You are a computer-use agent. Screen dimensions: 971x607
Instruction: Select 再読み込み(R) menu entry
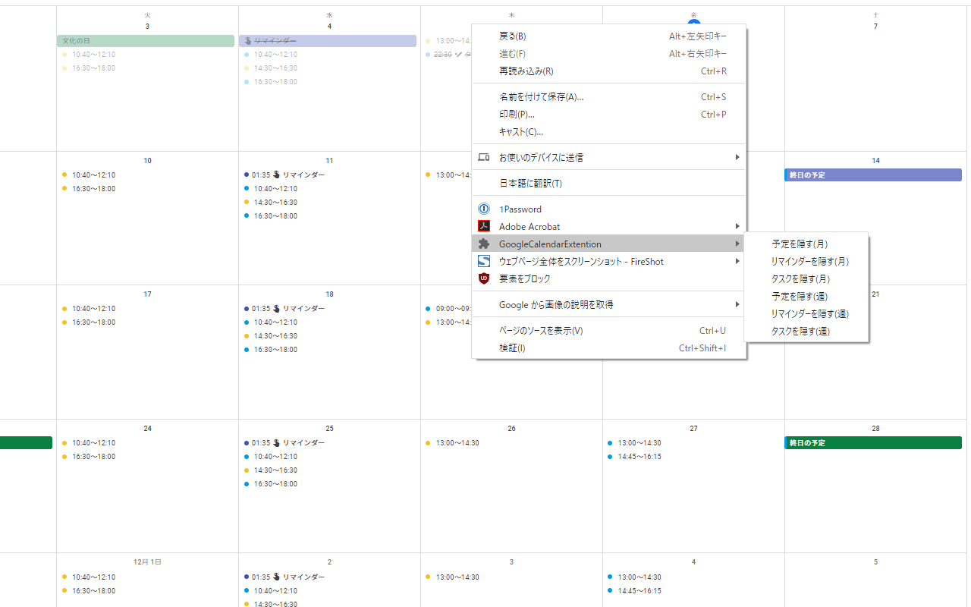tap(609, 71)
